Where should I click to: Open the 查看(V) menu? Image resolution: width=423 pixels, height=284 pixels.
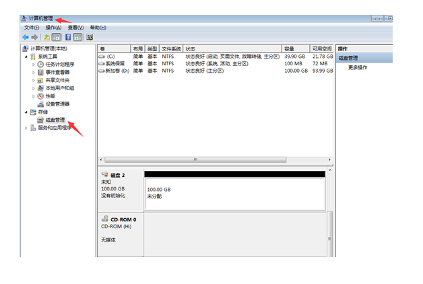75,28
